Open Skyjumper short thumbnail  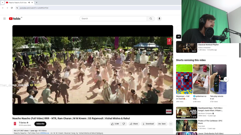(x=184, y=79)
